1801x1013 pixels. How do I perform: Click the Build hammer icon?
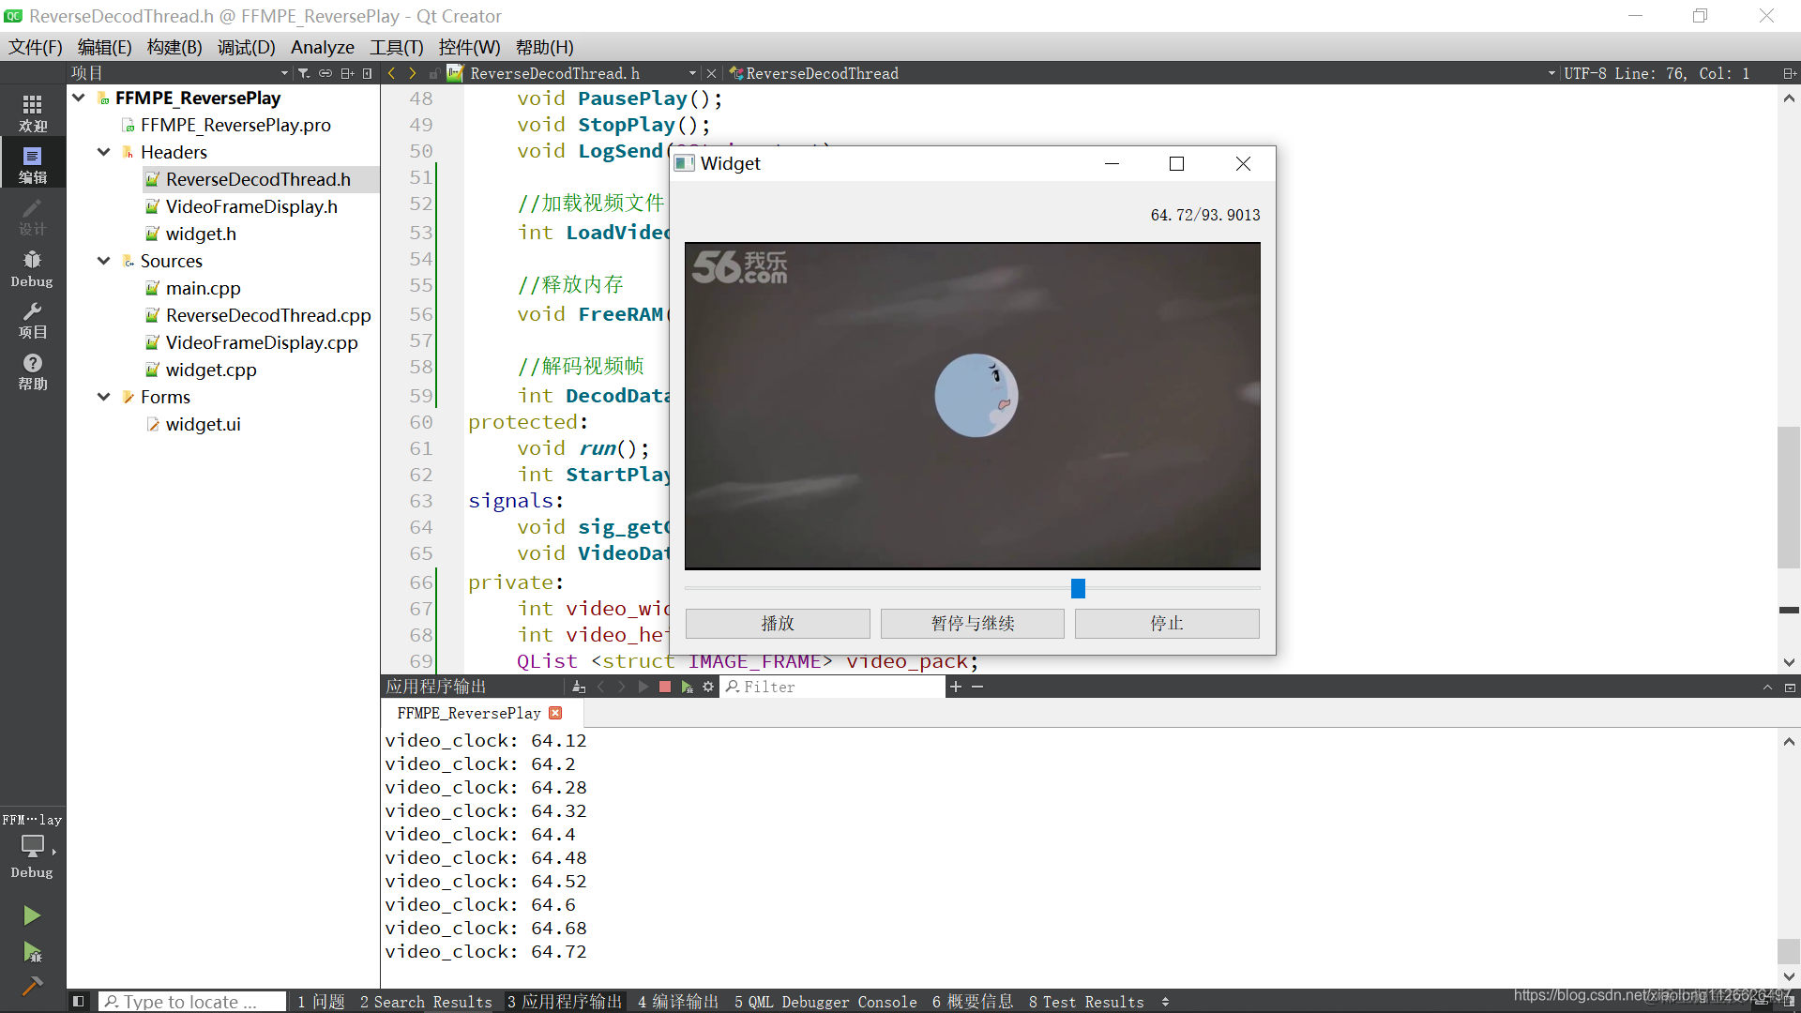pyautogui.click(x=32, y=986)
